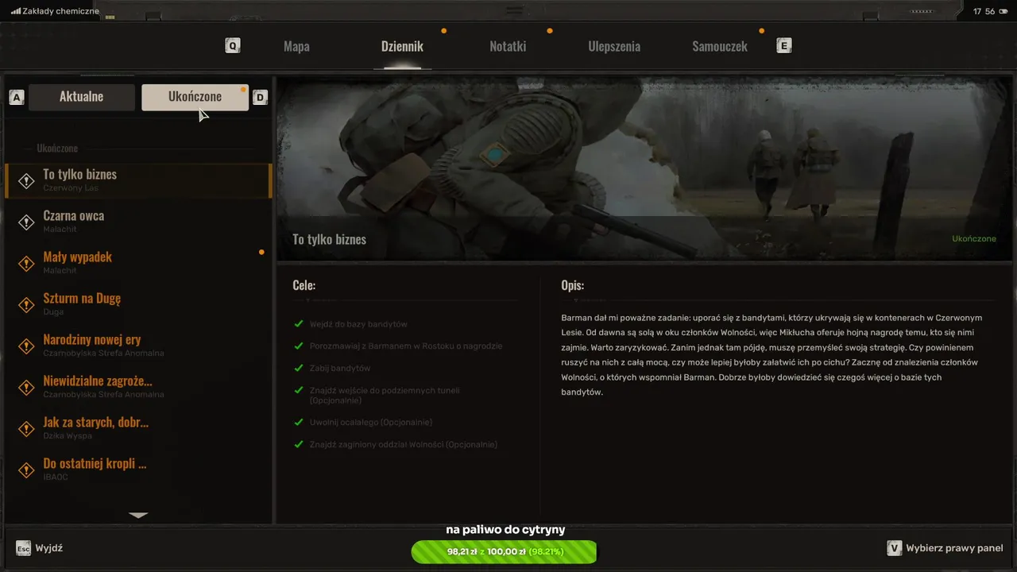Click the E next-tab key icon
1017x572 pixels.
784,46
